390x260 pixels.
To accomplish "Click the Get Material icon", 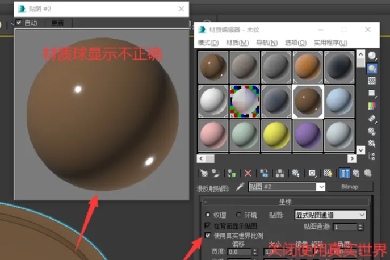I will [x=204, y=173].
